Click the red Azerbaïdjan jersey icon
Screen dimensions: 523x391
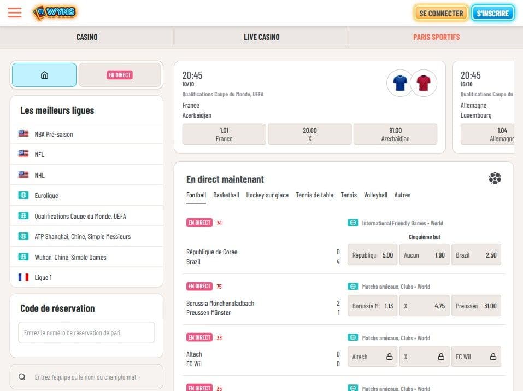[x=424, y=83]
